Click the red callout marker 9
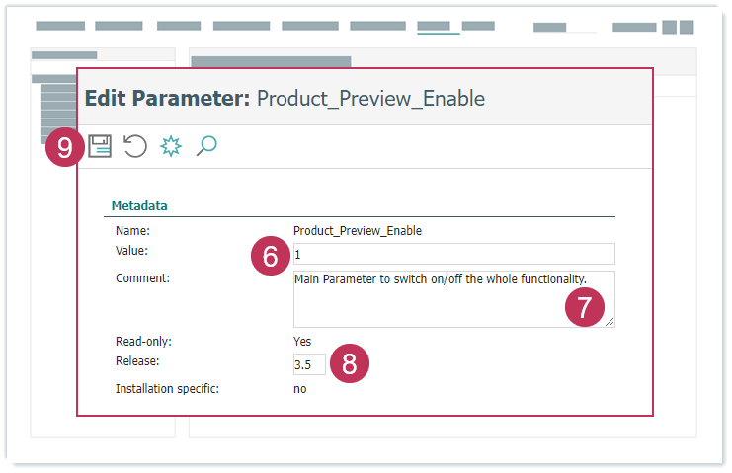Viewport: 732px width, 473px height. 65,148
